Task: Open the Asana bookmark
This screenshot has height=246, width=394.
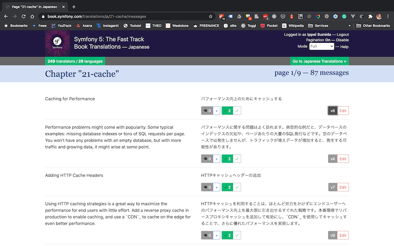Action: click(84, 26)
